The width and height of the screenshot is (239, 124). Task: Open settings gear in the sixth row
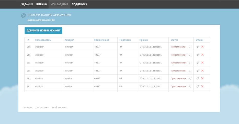point(198,86)
